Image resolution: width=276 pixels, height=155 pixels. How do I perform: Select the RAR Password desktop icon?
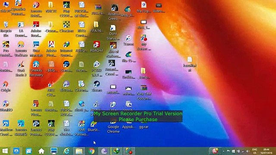82,128
